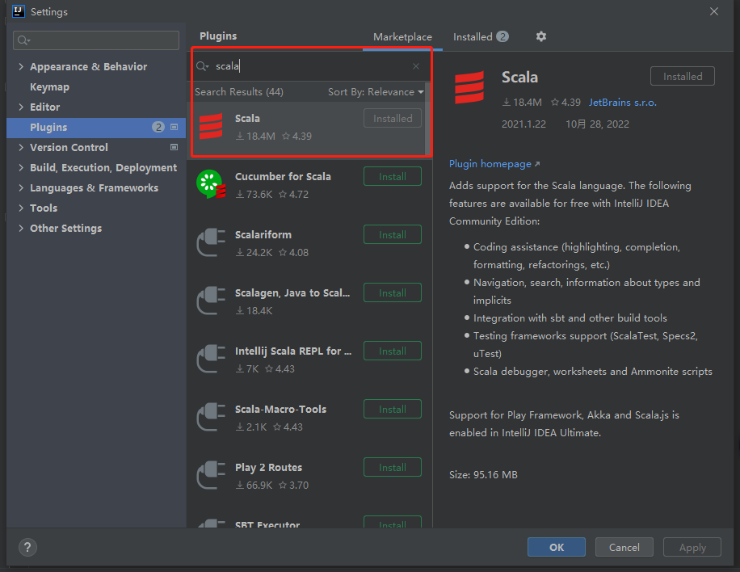
Task: Expand the Appearance & Behavior section
Action: tap(21, 67)
